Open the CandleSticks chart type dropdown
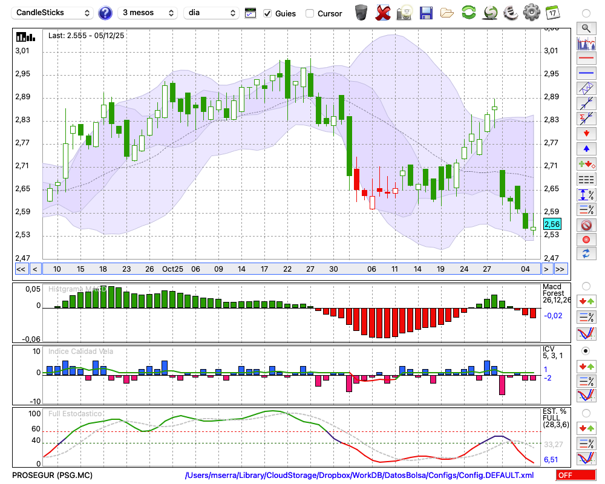 tap(53, 13)
